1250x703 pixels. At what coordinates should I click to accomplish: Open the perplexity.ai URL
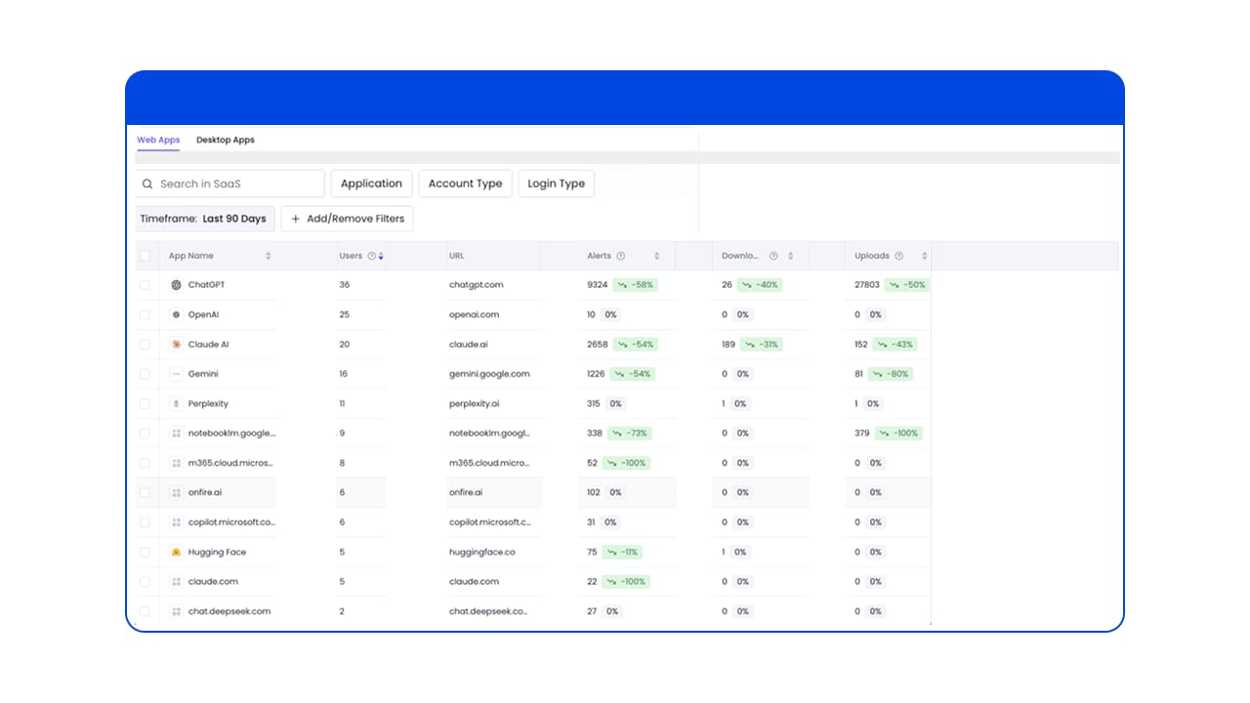coord(476,403)
